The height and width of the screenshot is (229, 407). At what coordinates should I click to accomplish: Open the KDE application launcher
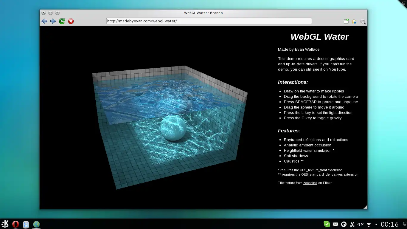5,224
